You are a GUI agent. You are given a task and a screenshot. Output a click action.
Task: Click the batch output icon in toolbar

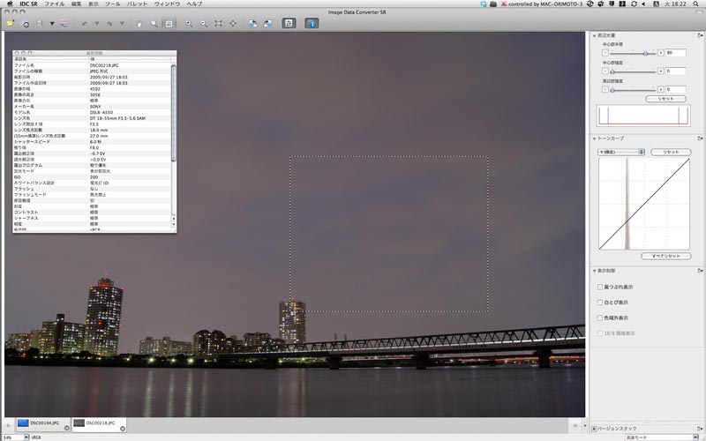64,24
